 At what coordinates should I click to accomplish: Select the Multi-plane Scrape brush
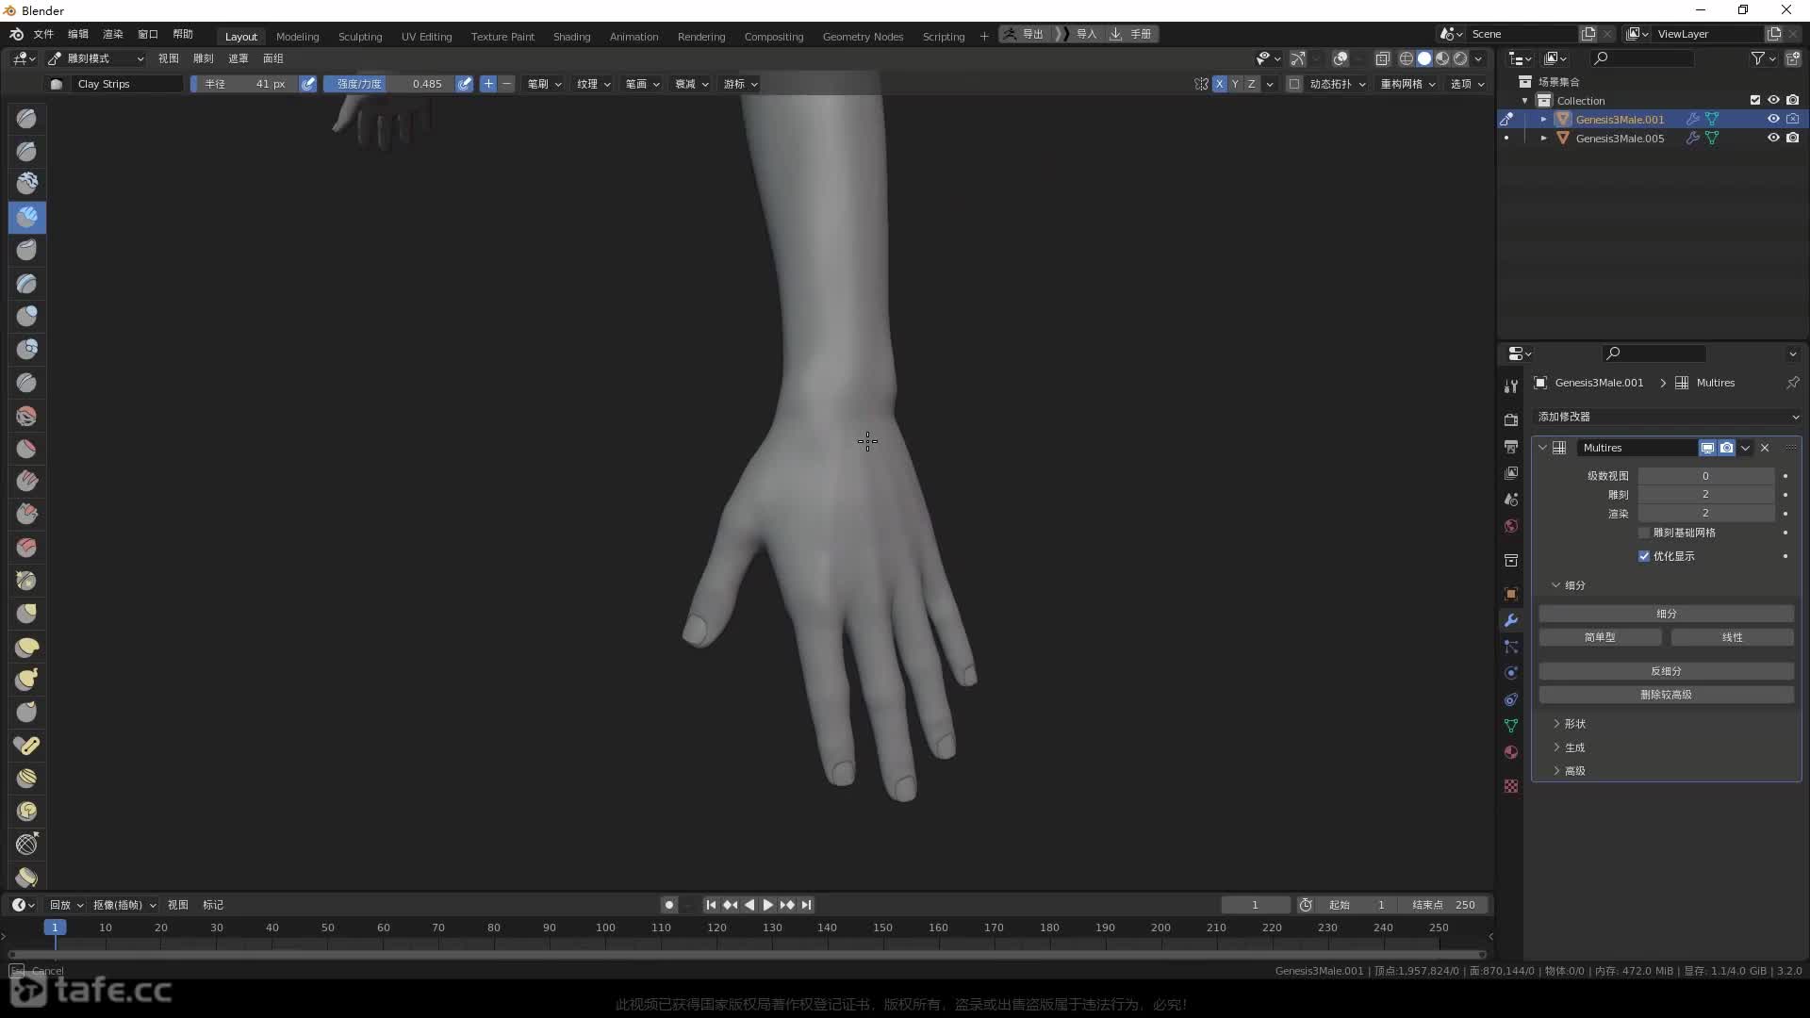point(26,548)
